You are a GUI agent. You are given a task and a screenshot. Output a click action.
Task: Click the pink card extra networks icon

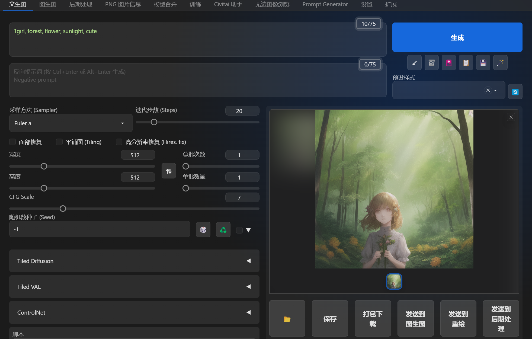[449, 63]
